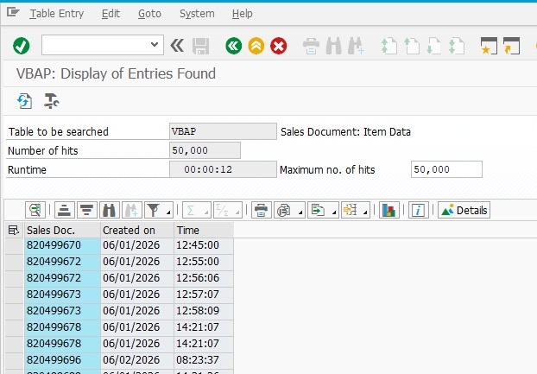Click the First Page icon
The width and height of the screenshot is (537, 374).
click(389, 46)
